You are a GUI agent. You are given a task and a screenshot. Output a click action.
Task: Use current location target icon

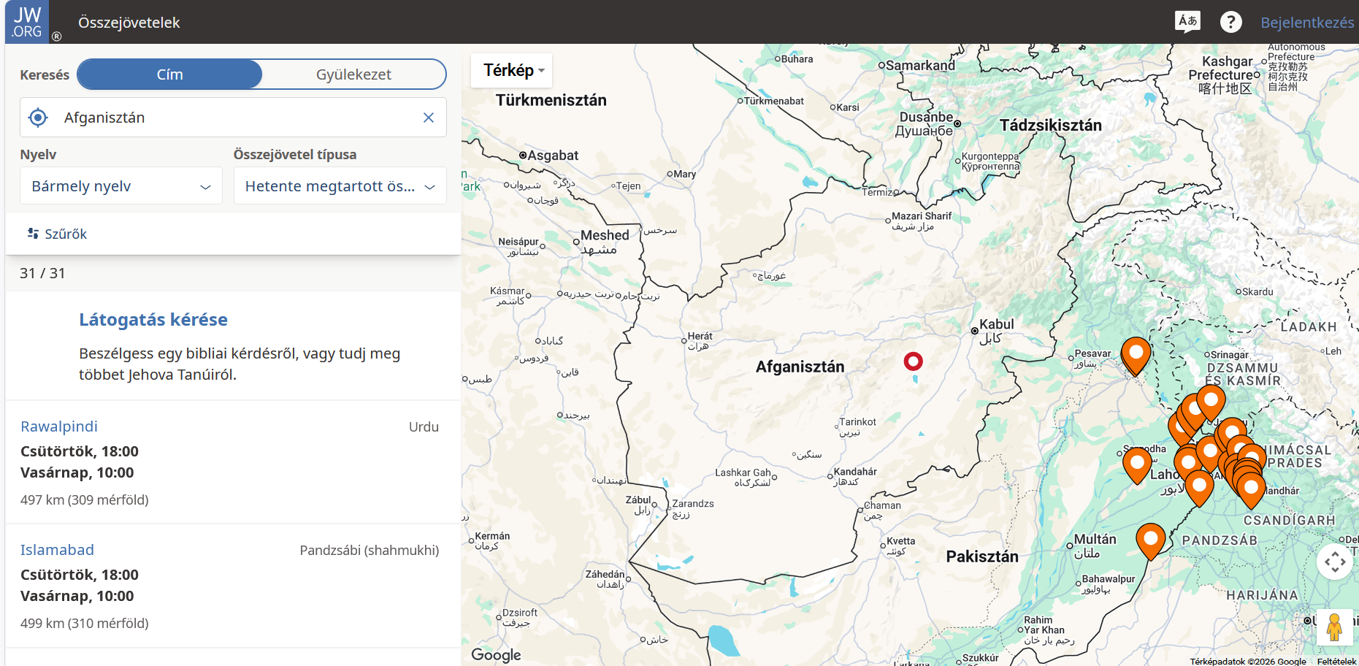click(38, 118)
